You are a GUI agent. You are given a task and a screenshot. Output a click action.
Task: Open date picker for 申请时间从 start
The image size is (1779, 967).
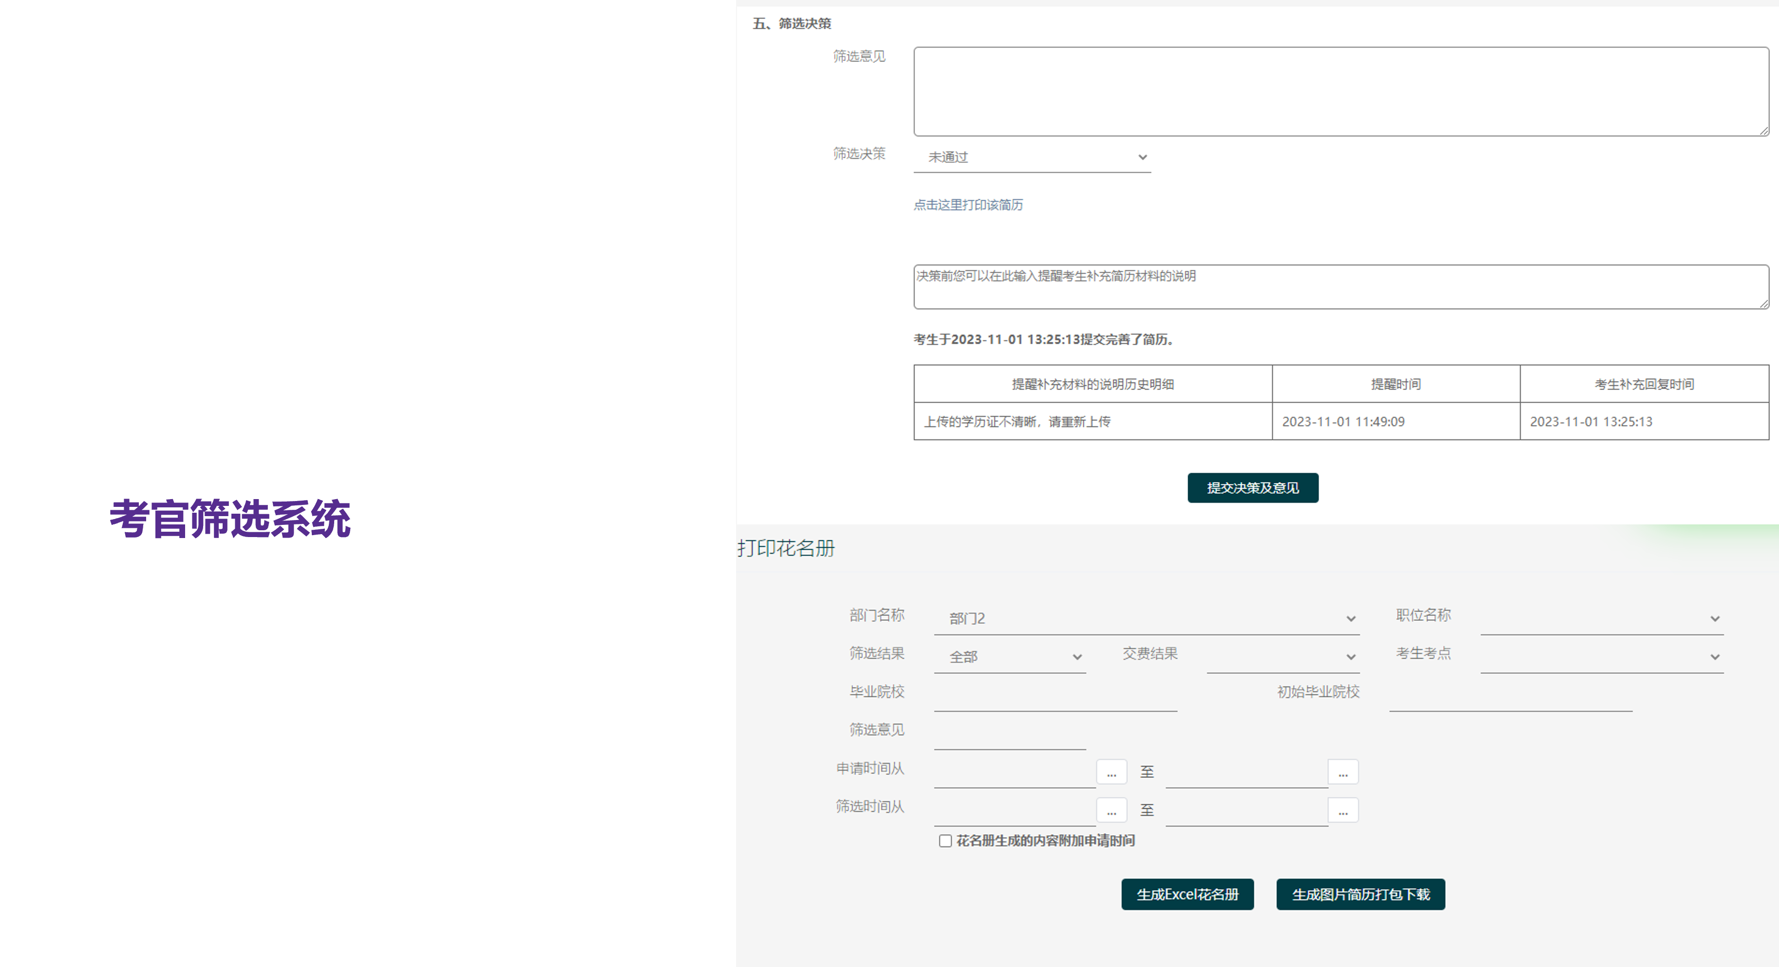tap(1111, 772)
